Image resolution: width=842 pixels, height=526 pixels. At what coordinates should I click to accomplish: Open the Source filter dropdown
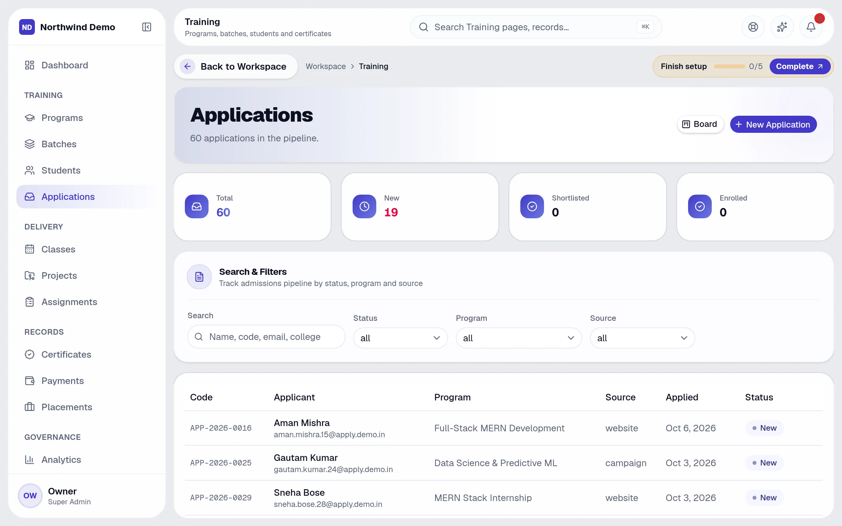click(642, 338)
